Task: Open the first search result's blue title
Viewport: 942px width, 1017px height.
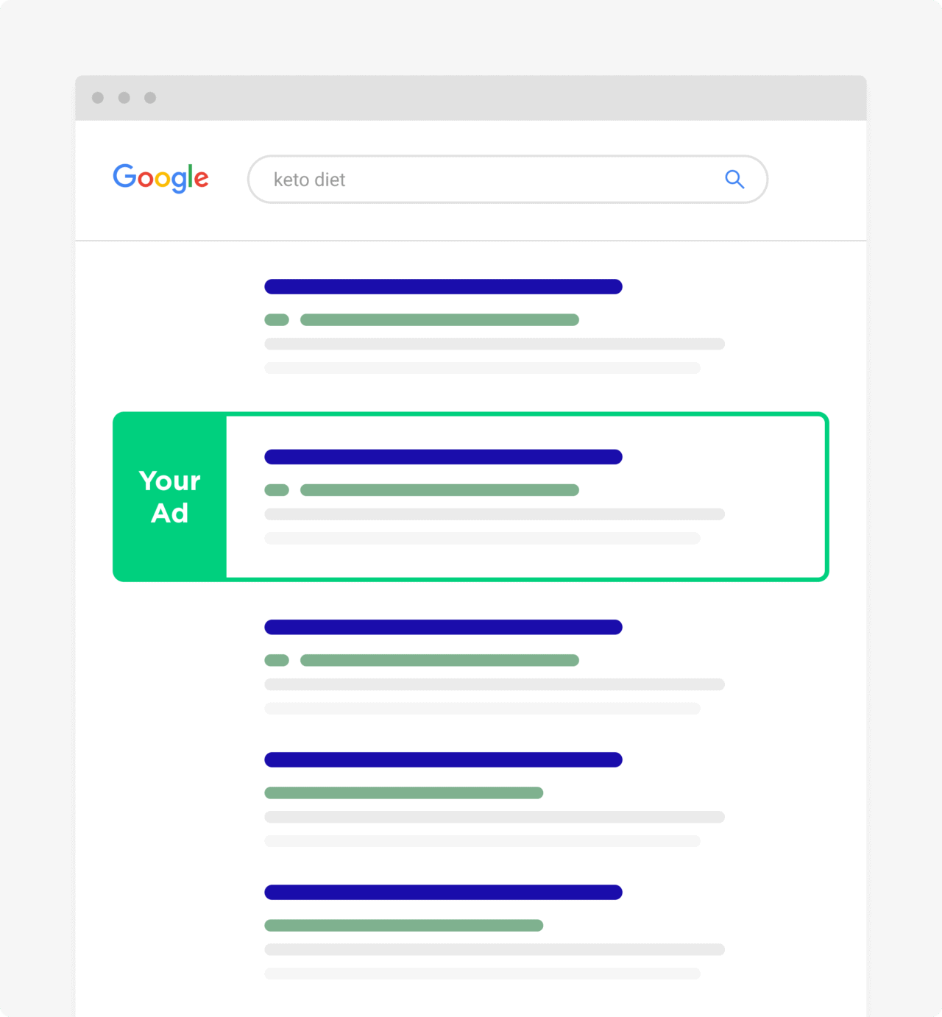Action: (x=443, y=287)
